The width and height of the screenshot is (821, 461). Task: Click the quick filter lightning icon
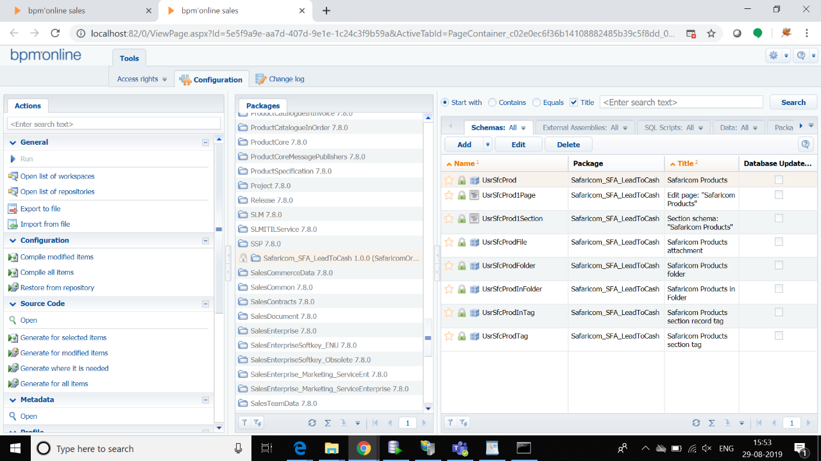(x=256, y=423)
